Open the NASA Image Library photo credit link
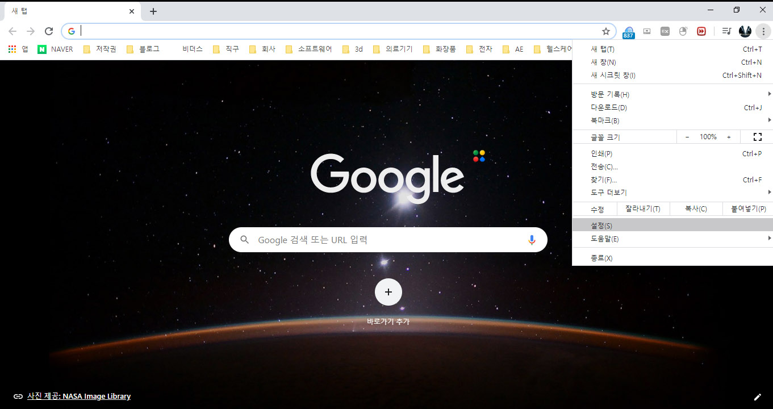This screenshot has width=773, height=409. click(x=79, y=397)
